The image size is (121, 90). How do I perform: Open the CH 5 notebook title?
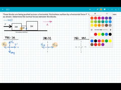pyautogui.click(x=8, y=9)
